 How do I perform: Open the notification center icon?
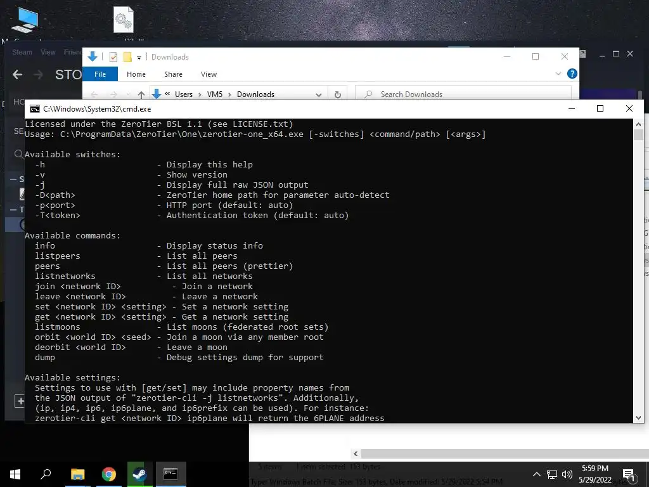[629, 474]
